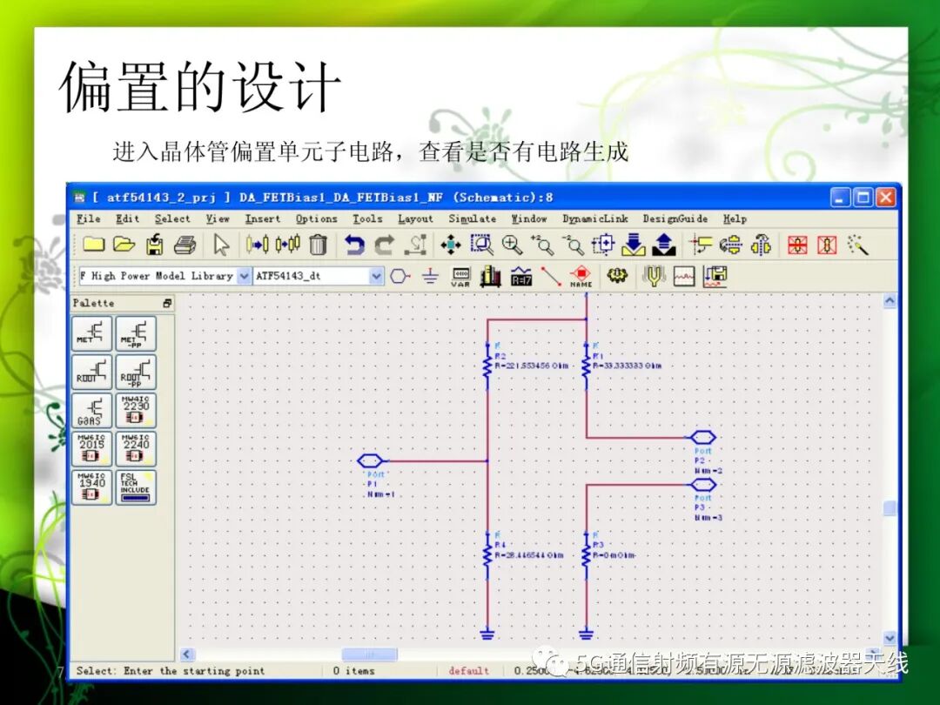The width and height of the screenshot is (940, 705).
Task: Select the GaAs palette component
Action: click(x=91, y=410)
